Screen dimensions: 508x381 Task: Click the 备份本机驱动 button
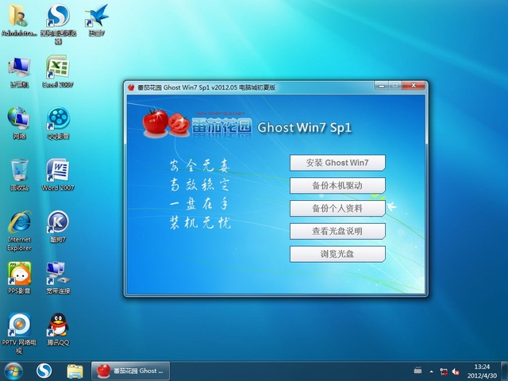pos(337,185)
